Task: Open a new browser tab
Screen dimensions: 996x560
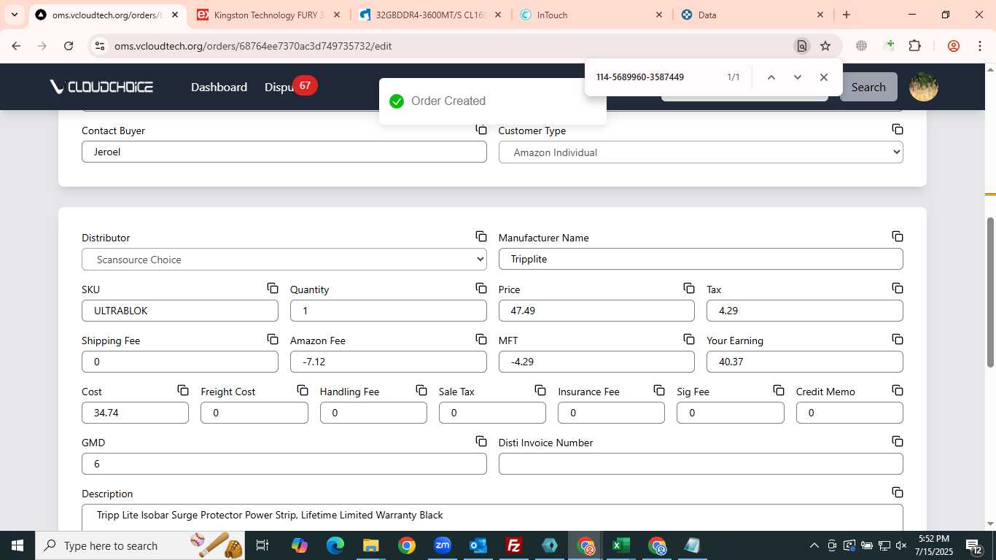Action: (x=847, y=15)
